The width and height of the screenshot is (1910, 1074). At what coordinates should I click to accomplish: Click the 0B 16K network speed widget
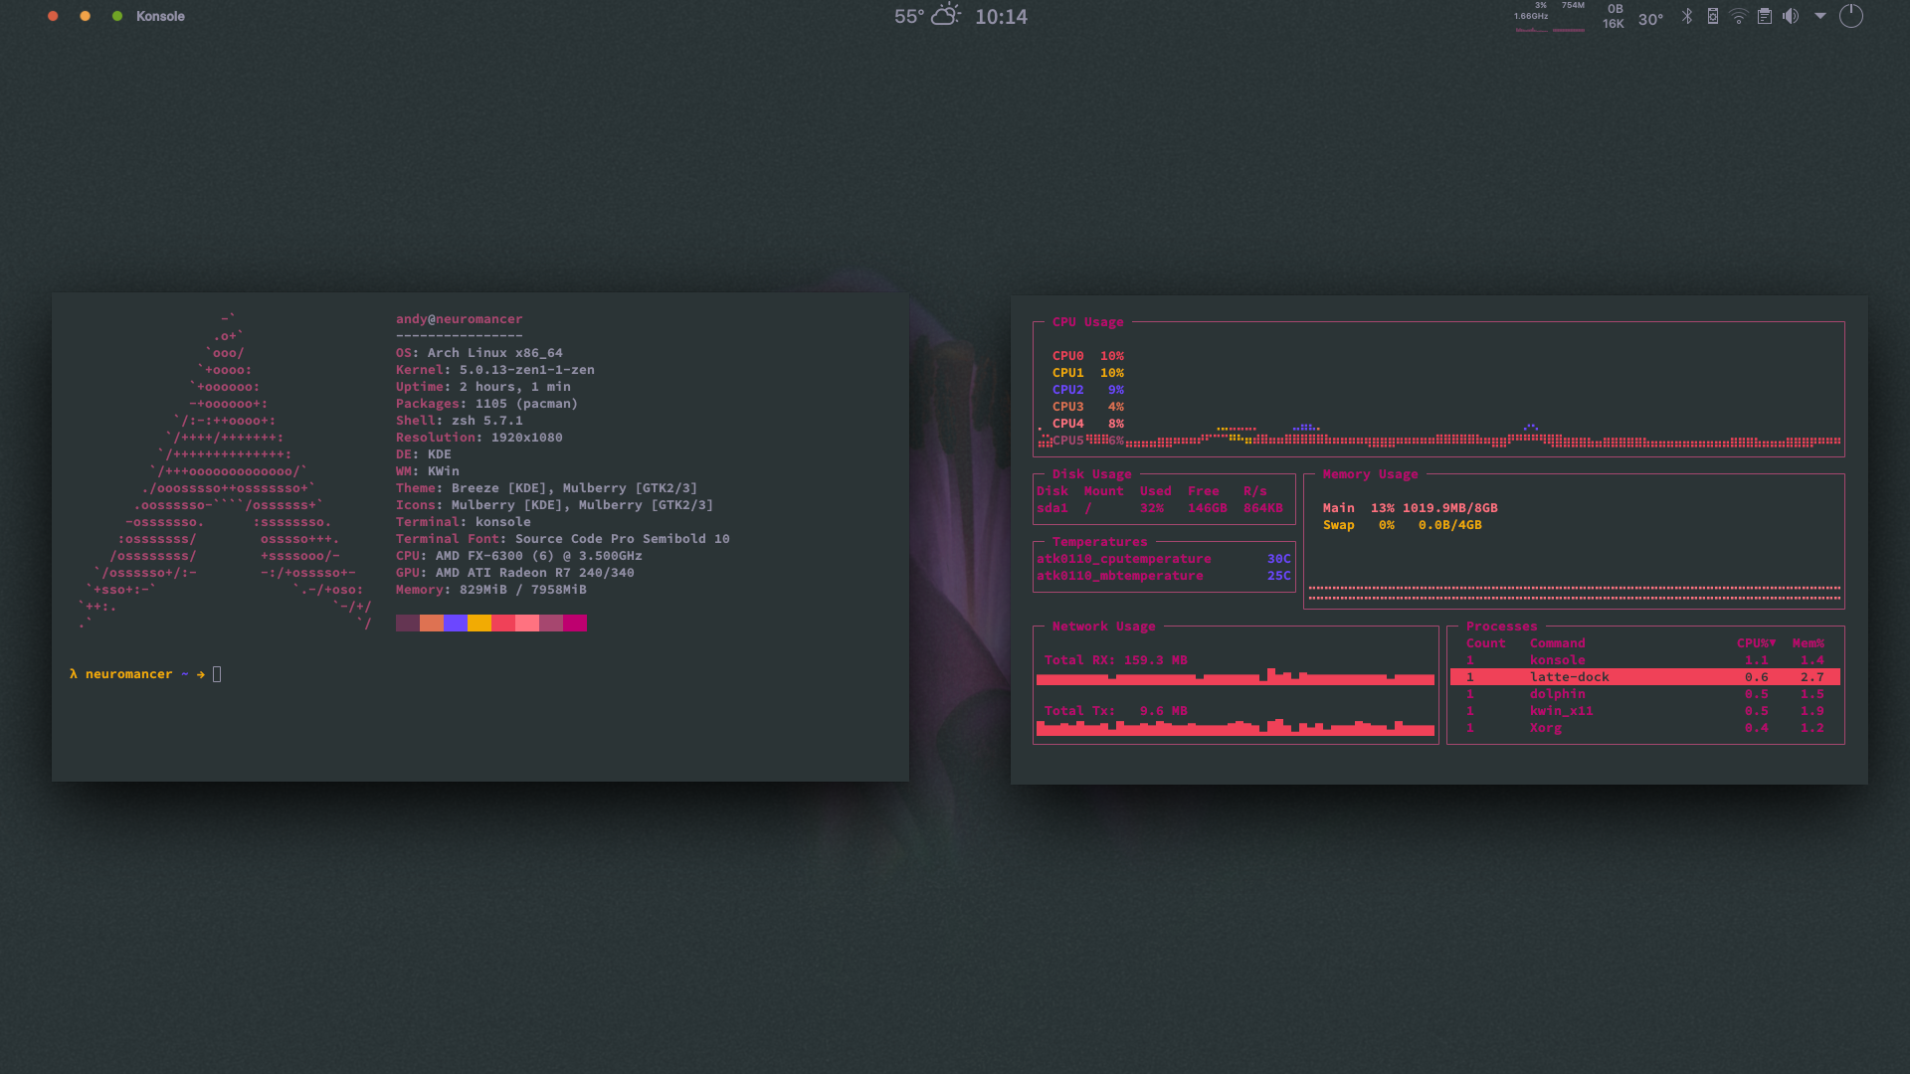[x=1614, y=16]
